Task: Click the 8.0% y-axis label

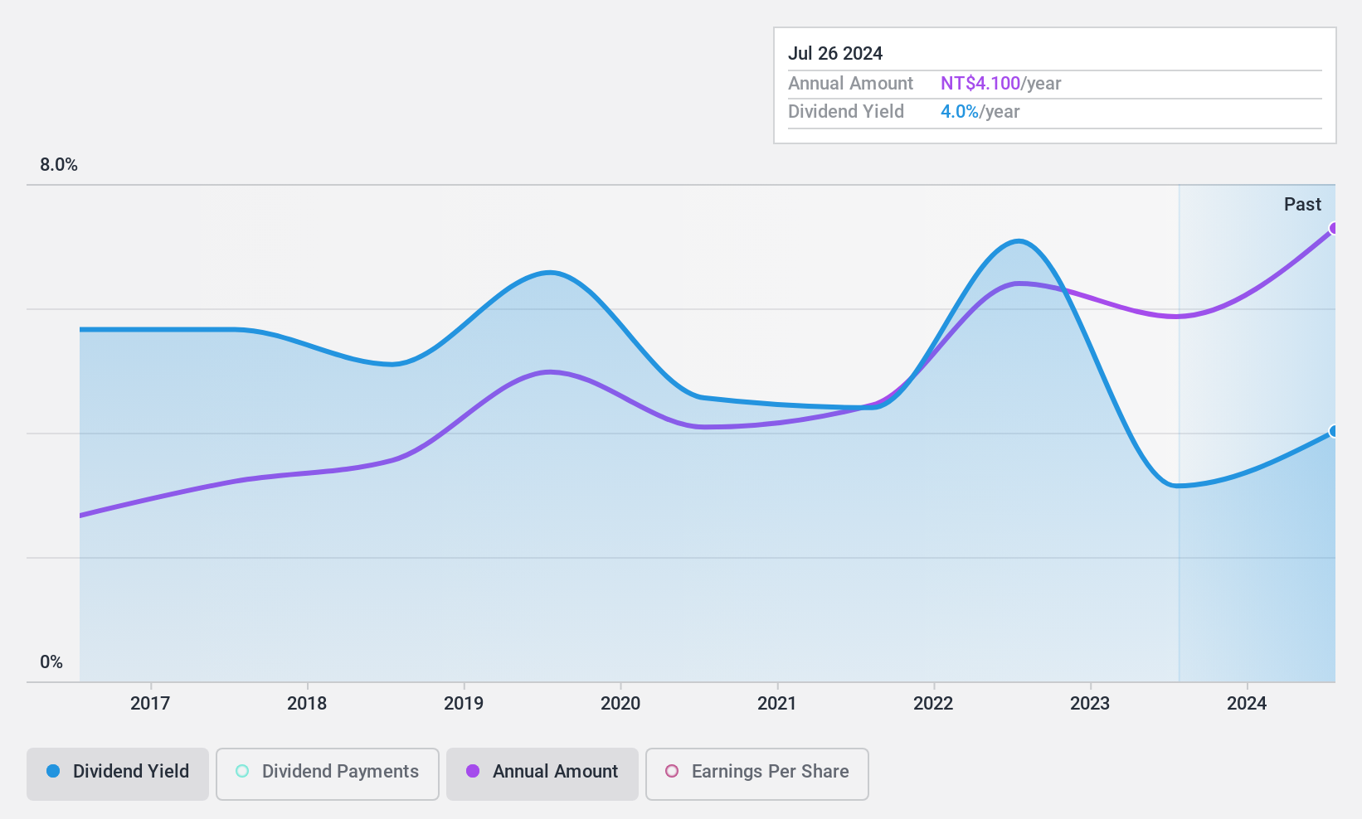Action: pyautogui.click(x=59, y=165)
